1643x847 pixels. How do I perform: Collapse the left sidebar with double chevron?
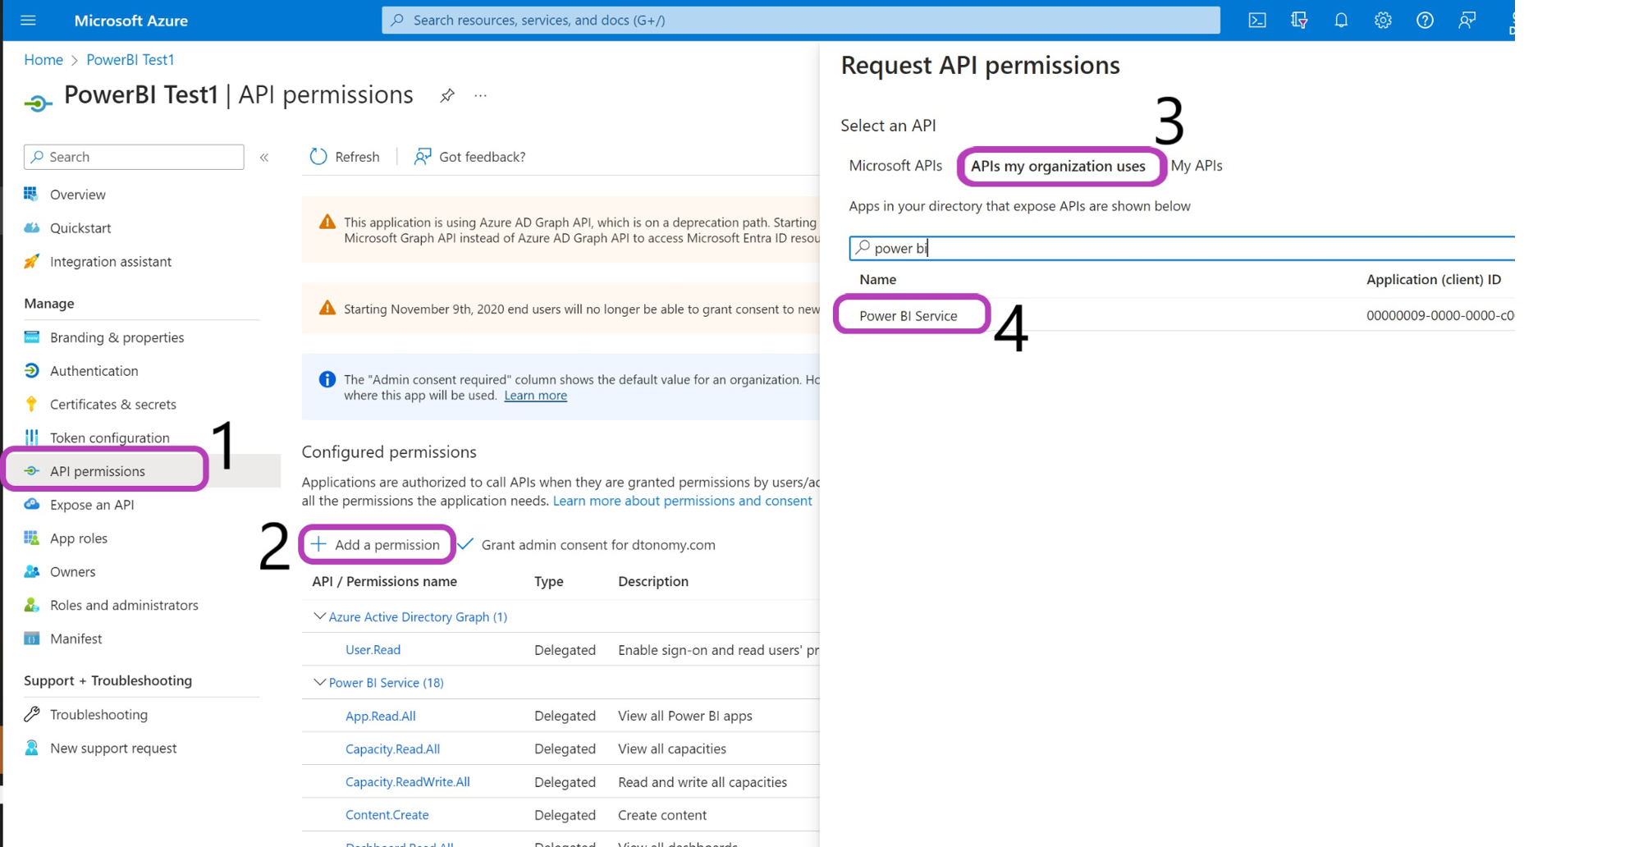(x=264, y=158)
